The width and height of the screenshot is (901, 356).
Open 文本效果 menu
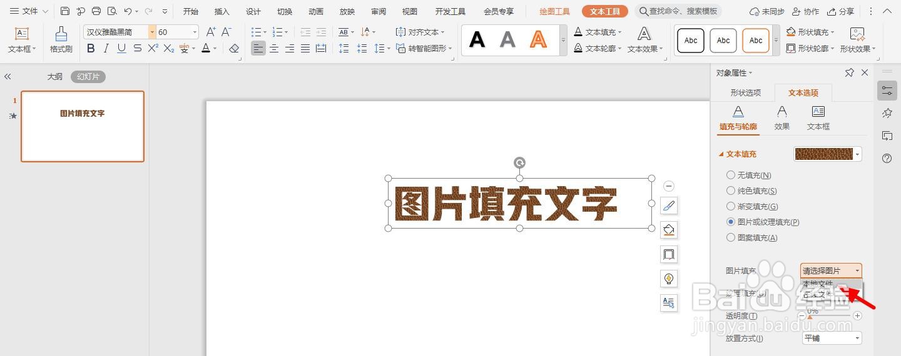[645, 40]
